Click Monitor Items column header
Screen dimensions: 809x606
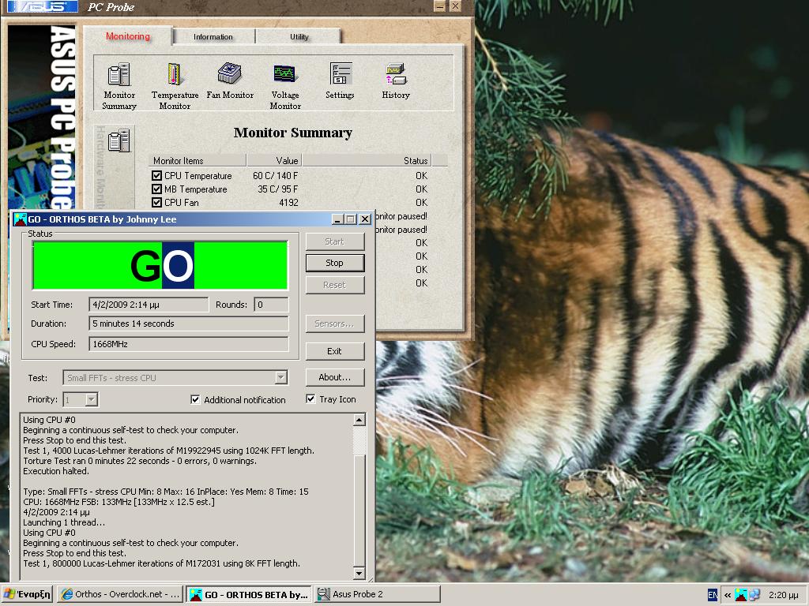(x=198, y=161)
